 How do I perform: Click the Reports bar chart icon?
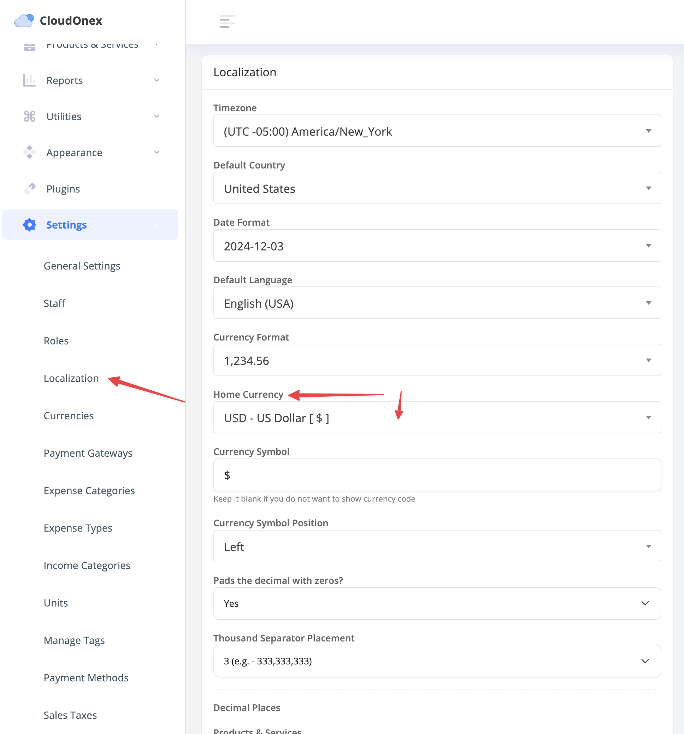pyautogui.click(x=30, y=80)
